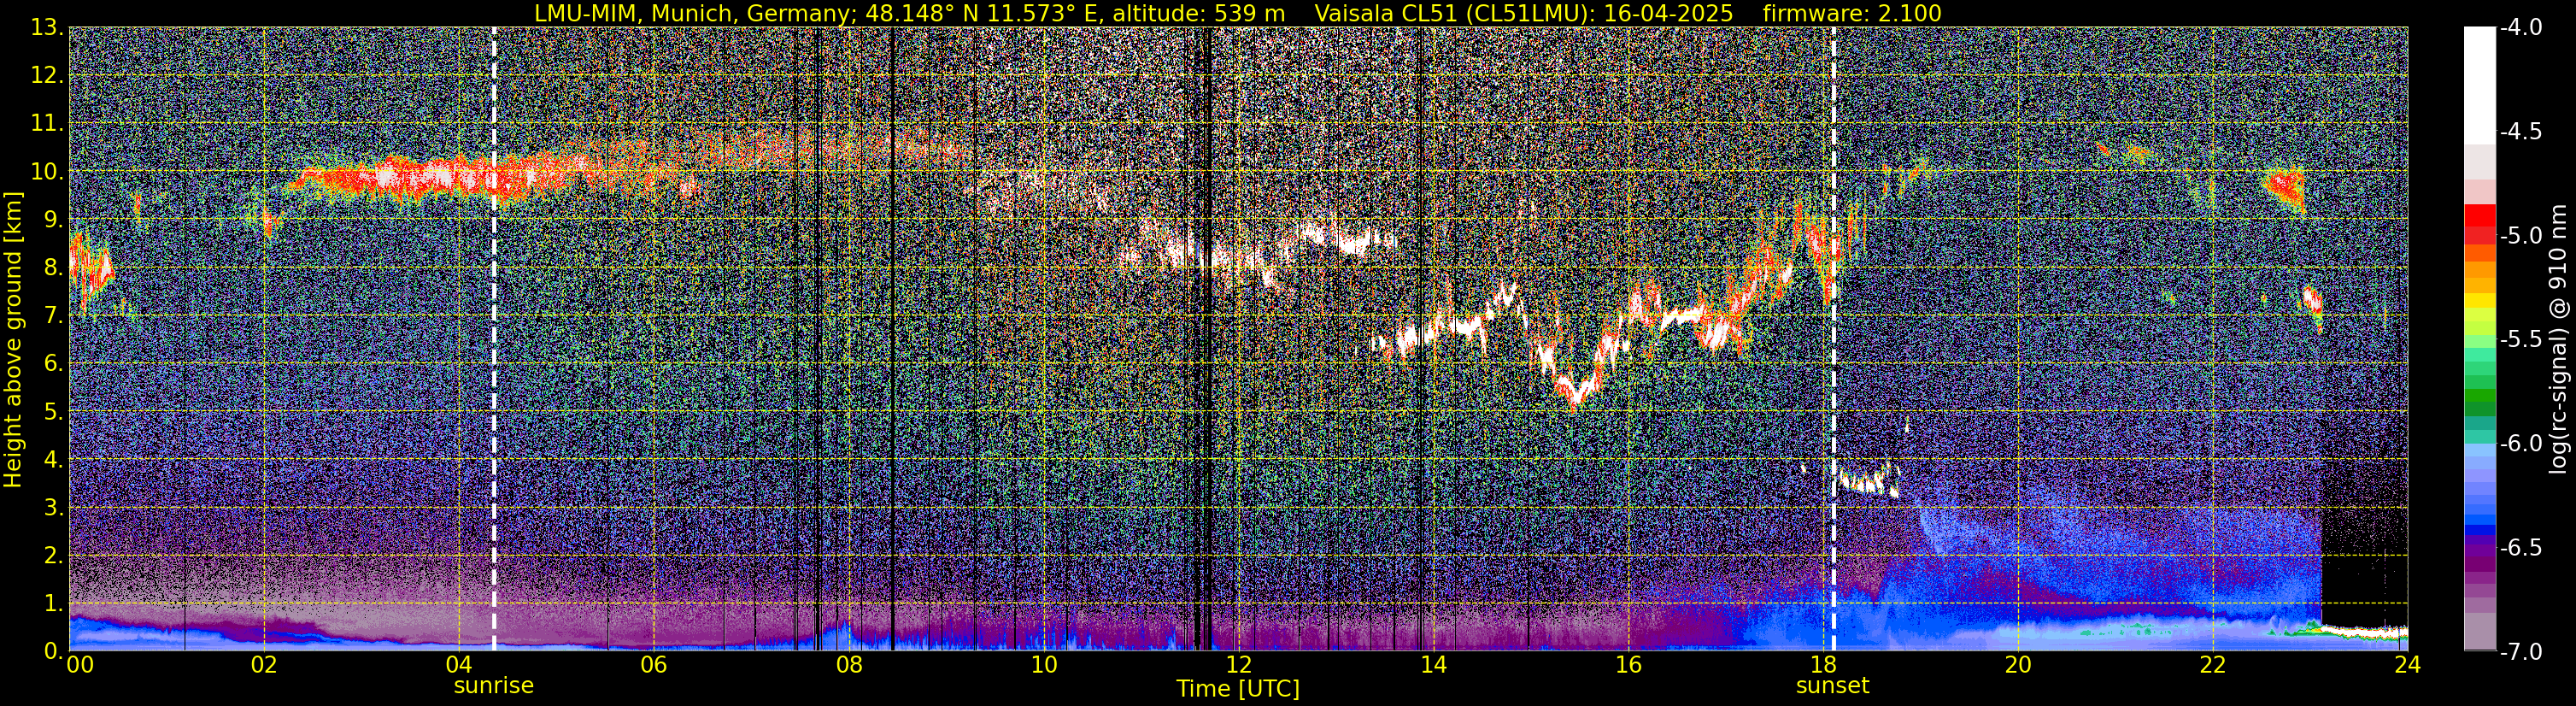This screenshot has height=706, width=2576.
Task: Click the colorbar value '-7.0'
Action: [x=2521, y=651]
